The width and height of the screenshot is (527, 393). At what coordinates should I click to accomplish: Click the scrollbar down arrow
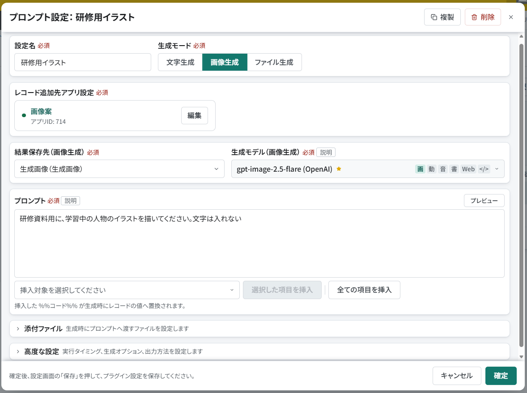pyautogui.click(x=521, y=357)
